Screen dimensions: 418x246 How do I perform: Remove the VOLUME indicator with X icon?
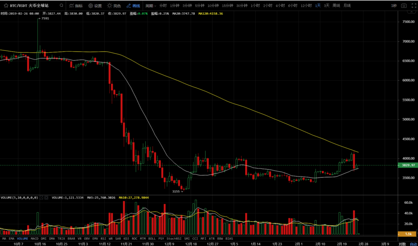click(46, 197)
